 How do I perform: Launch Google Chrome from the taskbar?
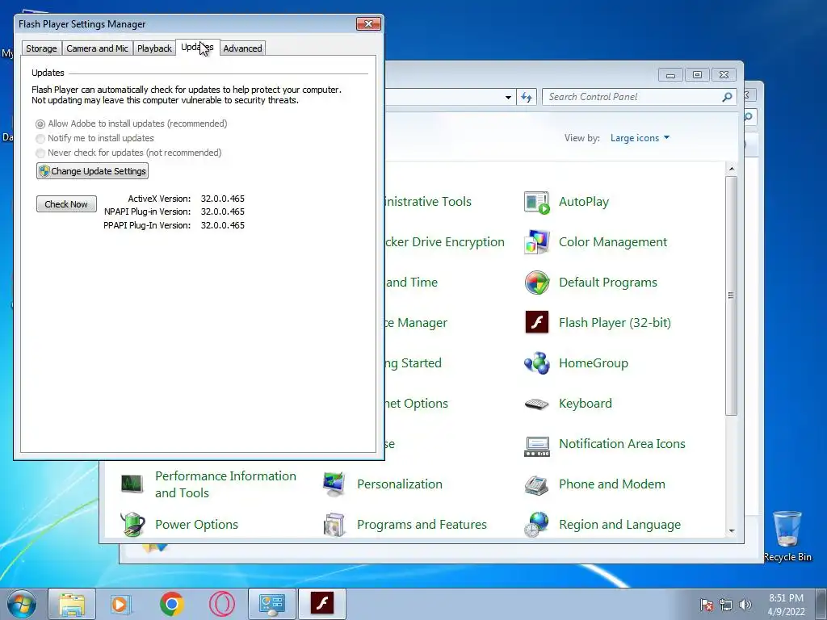click(172, 604)
